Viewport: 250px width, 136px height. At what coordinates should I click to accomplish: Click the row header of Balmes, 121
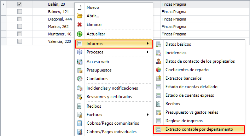tap(3, 12)
